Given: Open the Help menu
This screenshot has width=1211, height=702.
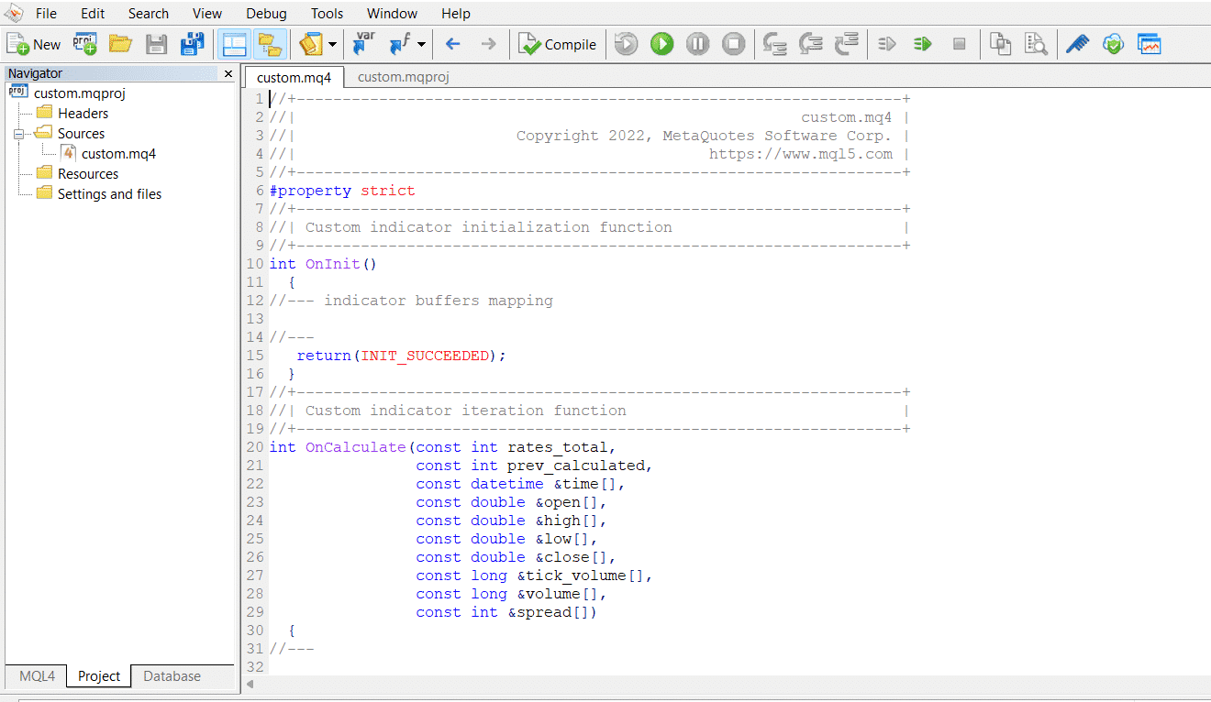Looking at the screenshot, I should pyautogui.click(x=456, y=14).
